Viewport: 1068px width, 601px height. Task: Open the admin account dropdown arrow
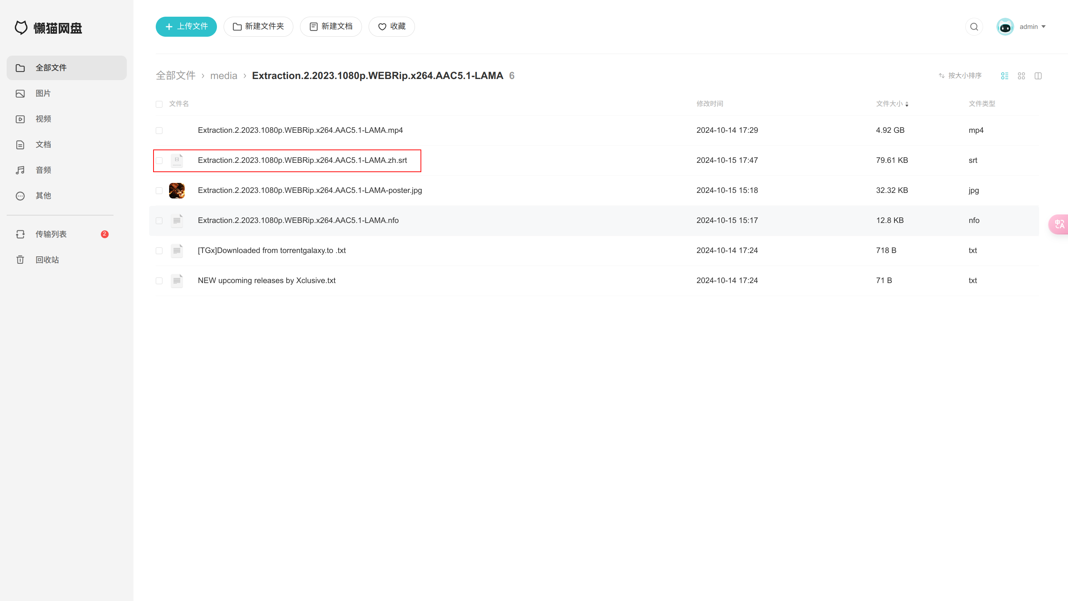(x=1044, y=27)
